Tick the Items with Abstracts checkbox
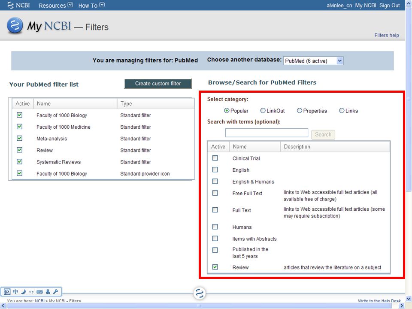Image resolution: width=412 pixels, height=309 pixels. 215,239
